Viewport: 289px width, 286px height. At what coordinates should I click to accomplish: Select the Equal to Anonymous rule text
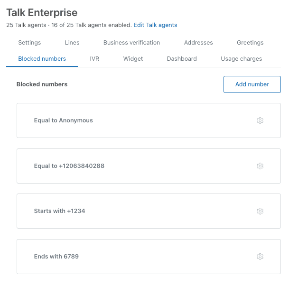coord(64,120)
